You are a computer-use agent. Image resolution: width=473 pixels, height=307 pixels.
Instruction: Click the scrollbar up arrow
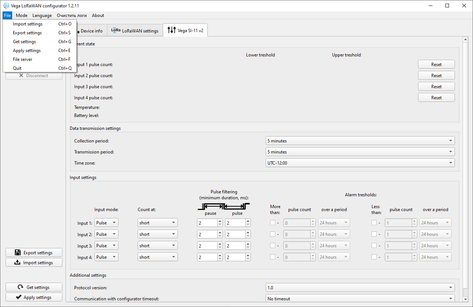(x=466, y=39)
